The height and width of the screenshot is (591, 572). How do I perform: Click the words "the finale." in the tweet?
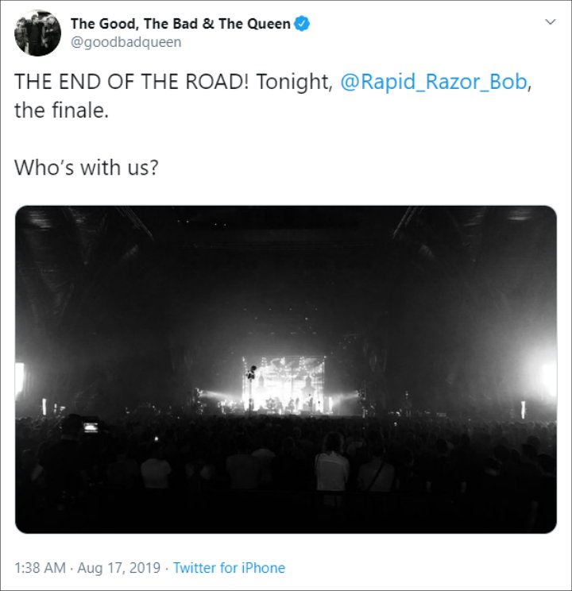click(x=61, y=111)
